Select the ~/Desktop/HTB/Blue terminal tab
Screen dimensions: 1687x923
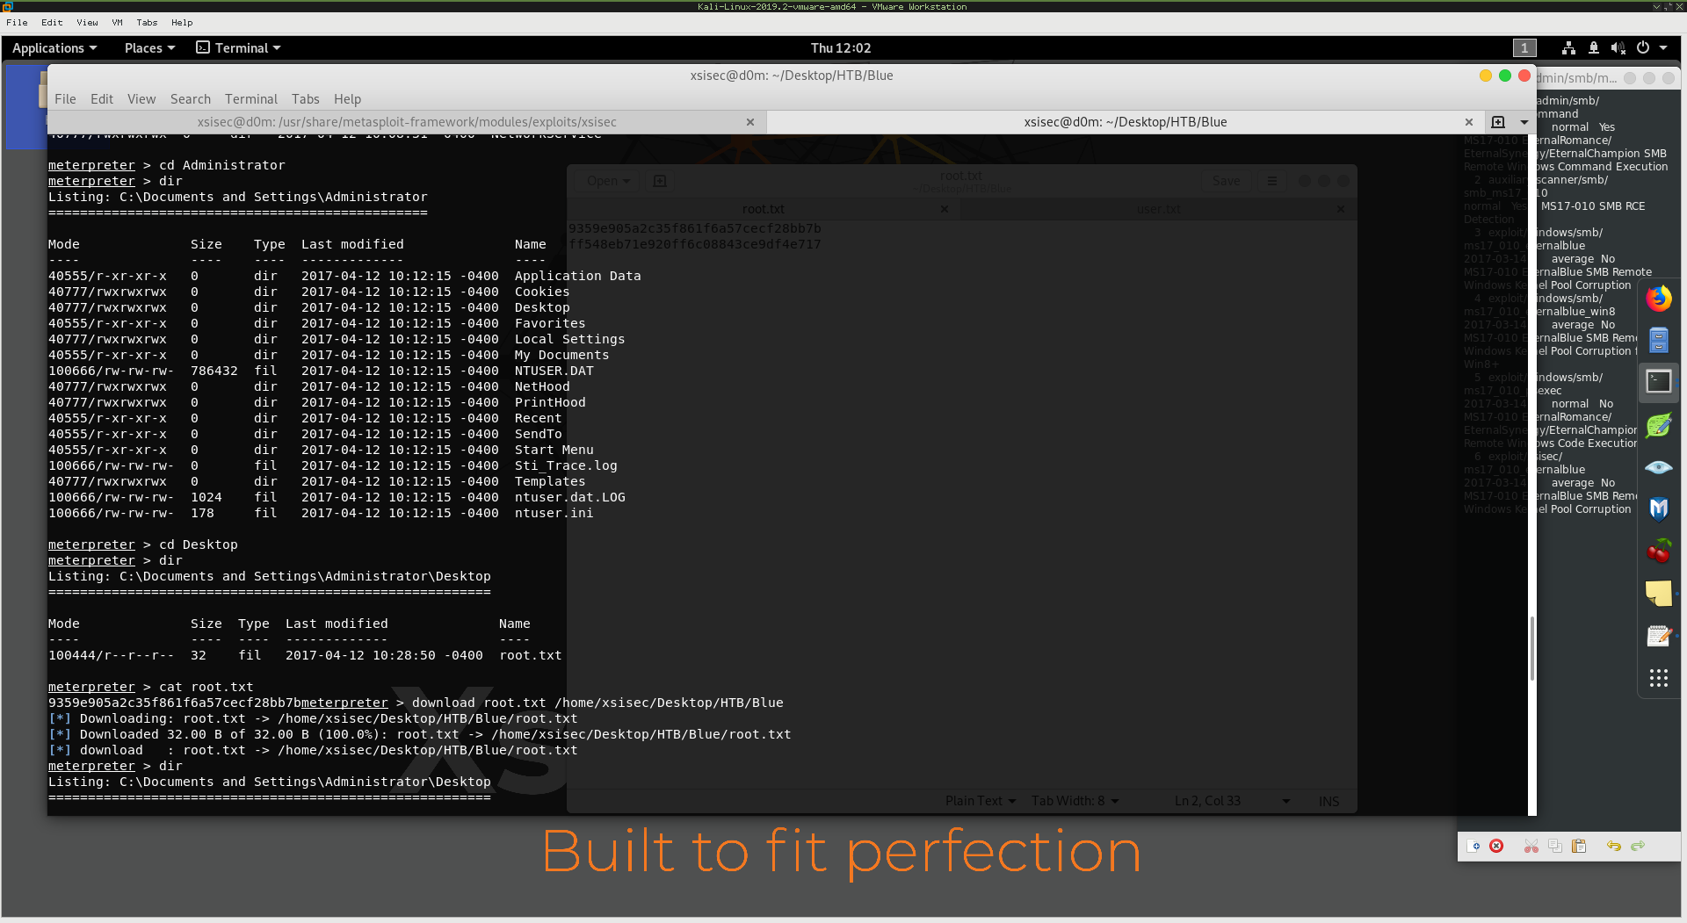(x=1126, y=122)
